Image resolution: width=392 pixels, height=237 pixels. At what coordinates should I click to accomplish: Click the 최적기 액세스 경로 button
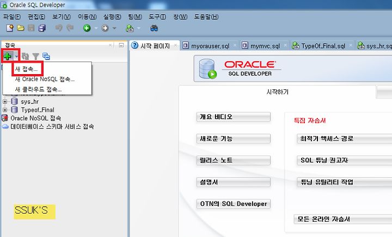coord(345,138)
